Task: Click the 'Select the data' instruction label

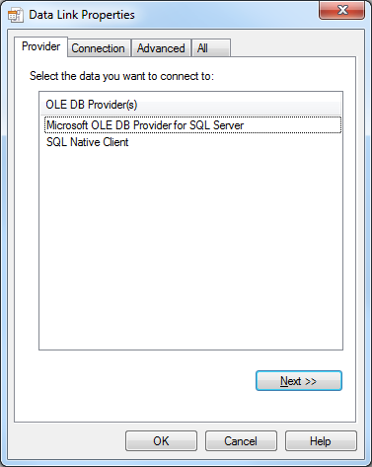Action: coord(121,76)
